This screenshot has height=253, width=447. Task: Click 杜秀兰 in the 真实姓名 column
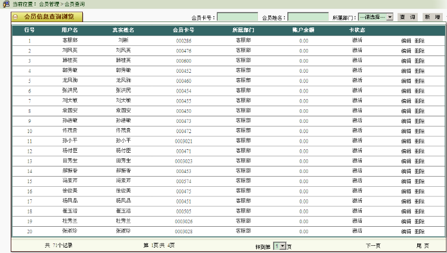point(123,221)
